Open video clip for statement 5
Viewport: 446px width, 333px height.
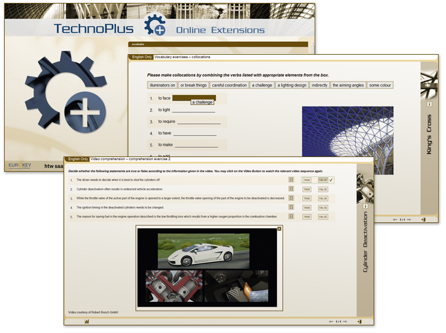pyautogui.click(x=291, y=217)
